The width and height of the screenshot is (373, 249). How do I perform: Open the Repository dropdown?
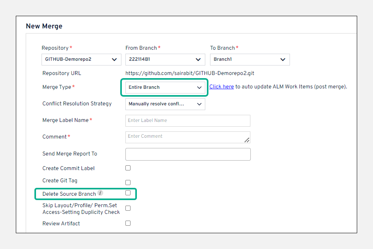(x=81, y=60)
